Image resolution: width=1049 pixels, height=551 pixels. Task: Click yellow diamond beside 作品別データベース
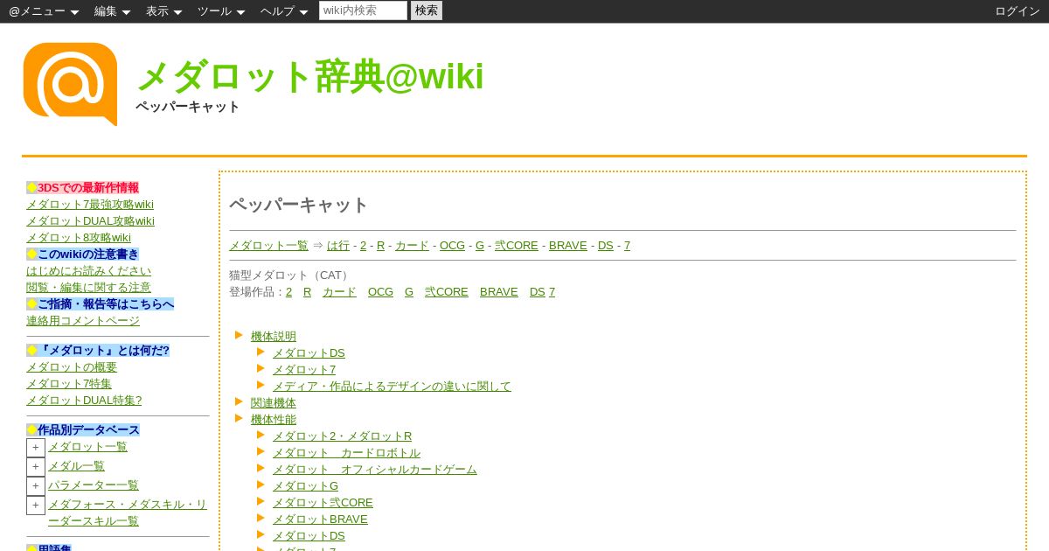point(31,430)
